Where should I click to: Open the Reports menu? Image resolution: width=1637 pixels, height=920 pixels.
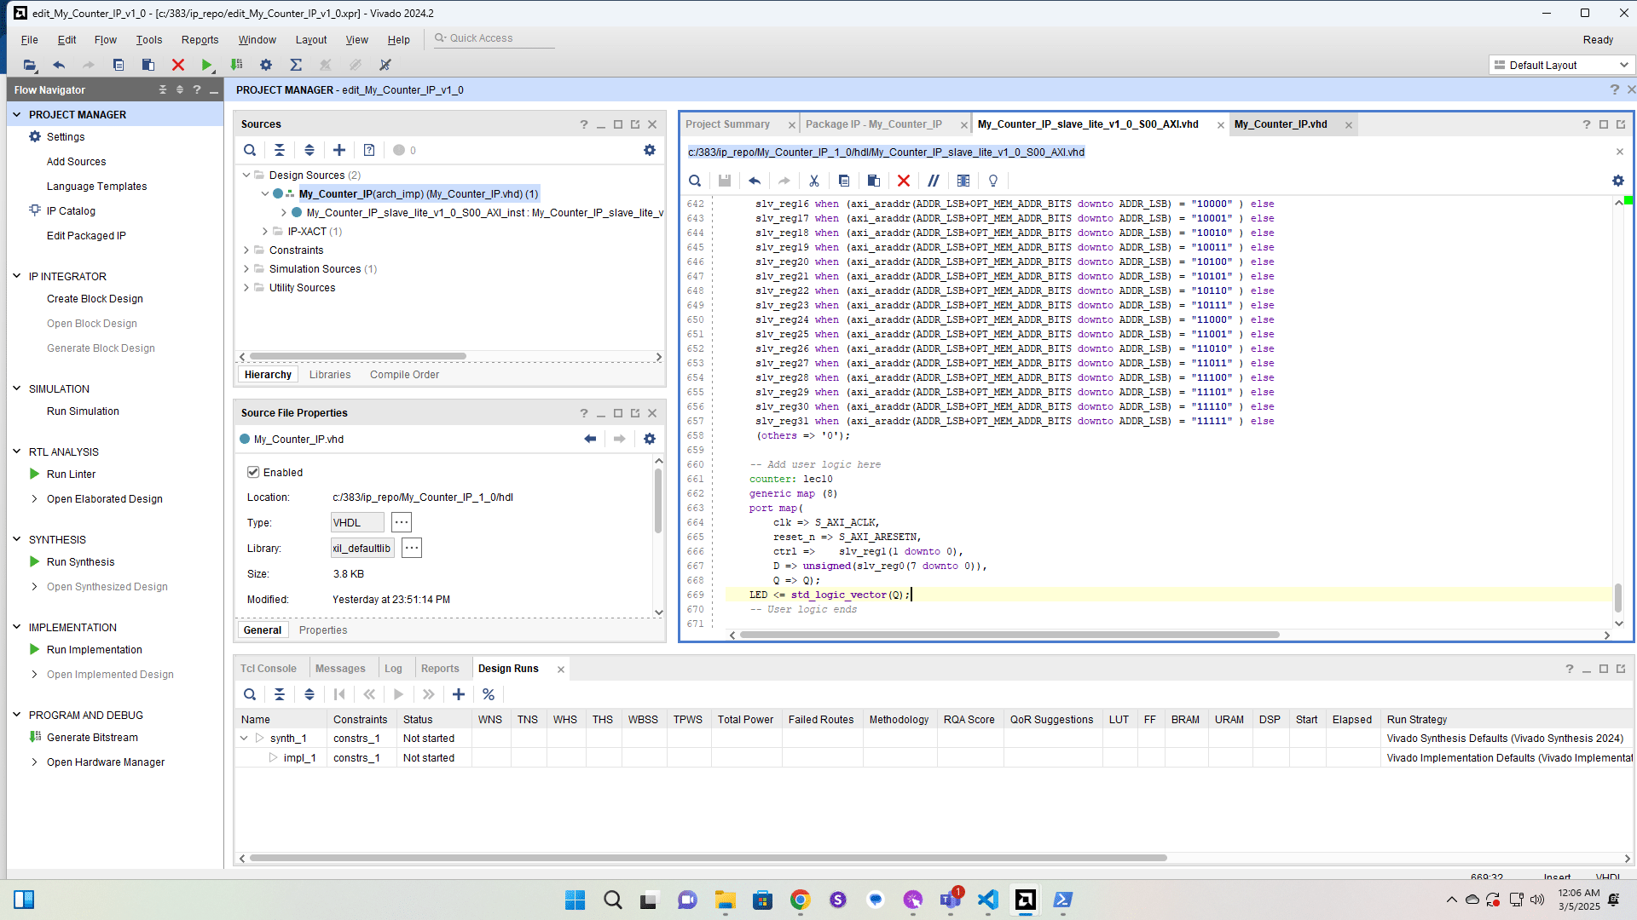200,39
